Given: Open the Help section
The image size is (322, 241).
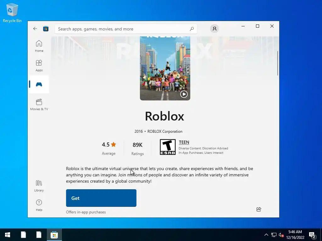Looking at the screenshot, I should tap(39, 205).
